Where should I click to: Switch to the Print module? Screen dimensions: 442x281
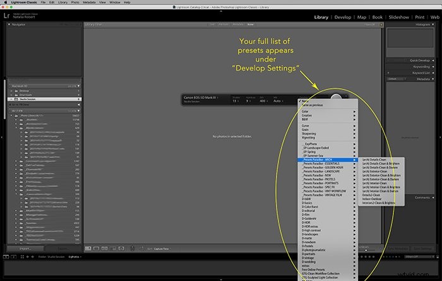pyautogui.click(x=419, y=17)
